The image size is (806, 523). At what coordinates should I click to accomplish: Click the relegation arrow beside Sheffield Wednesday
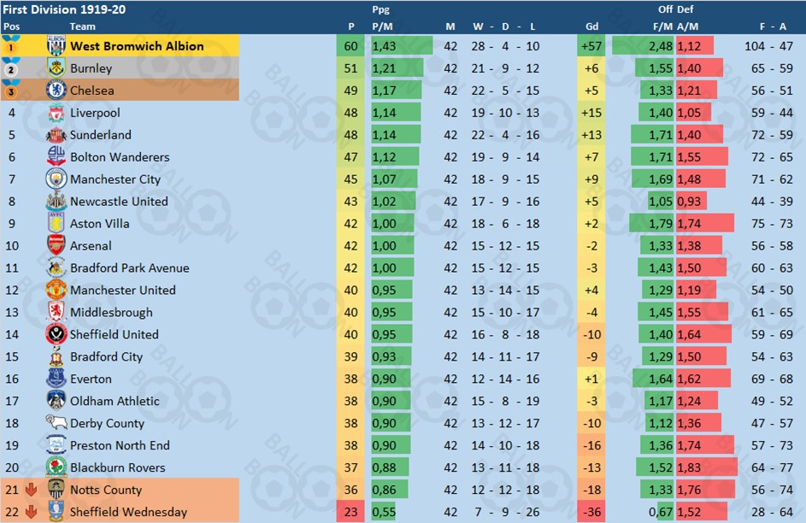pyautogui.click(x=32, y=512)
